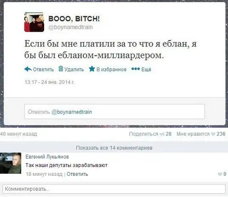Viewport: 228px width, 197px height.
Task: Click the trash can delete icon
Action: pyautogui.click(x=61, y=68)
